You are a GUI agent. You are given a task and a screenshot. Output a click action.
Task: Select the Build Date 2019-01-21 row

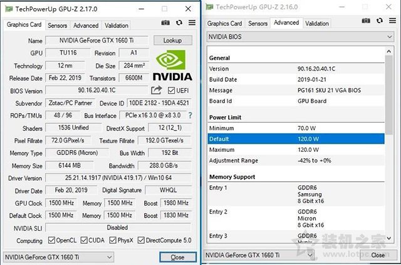pos(296,79)
